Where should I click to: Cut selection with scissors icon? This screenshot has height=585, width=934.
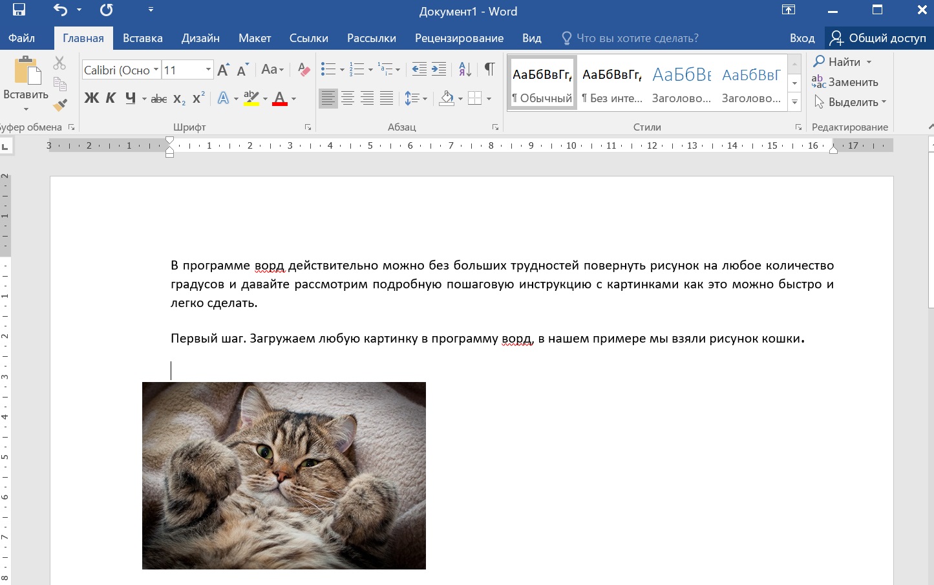59,63
